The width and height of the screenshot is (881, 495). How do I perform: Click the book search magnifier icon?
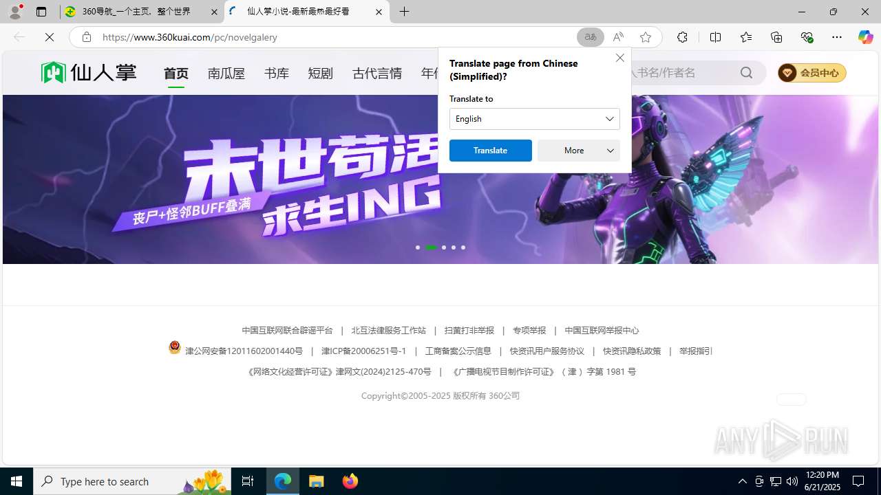pyautogui.click(x=747, y=73)
